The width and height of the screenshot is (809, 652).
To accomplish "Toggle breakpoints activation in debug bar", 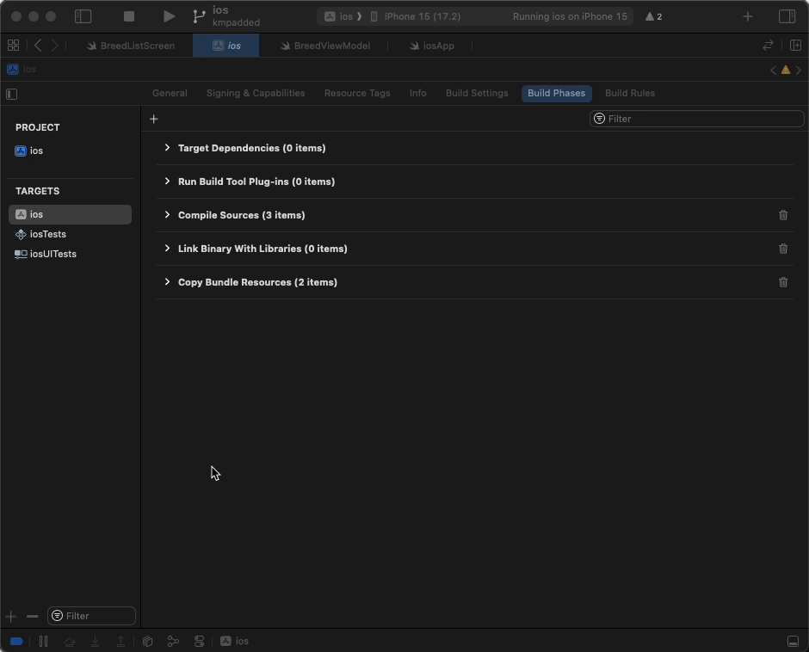I will pos(16,641).
